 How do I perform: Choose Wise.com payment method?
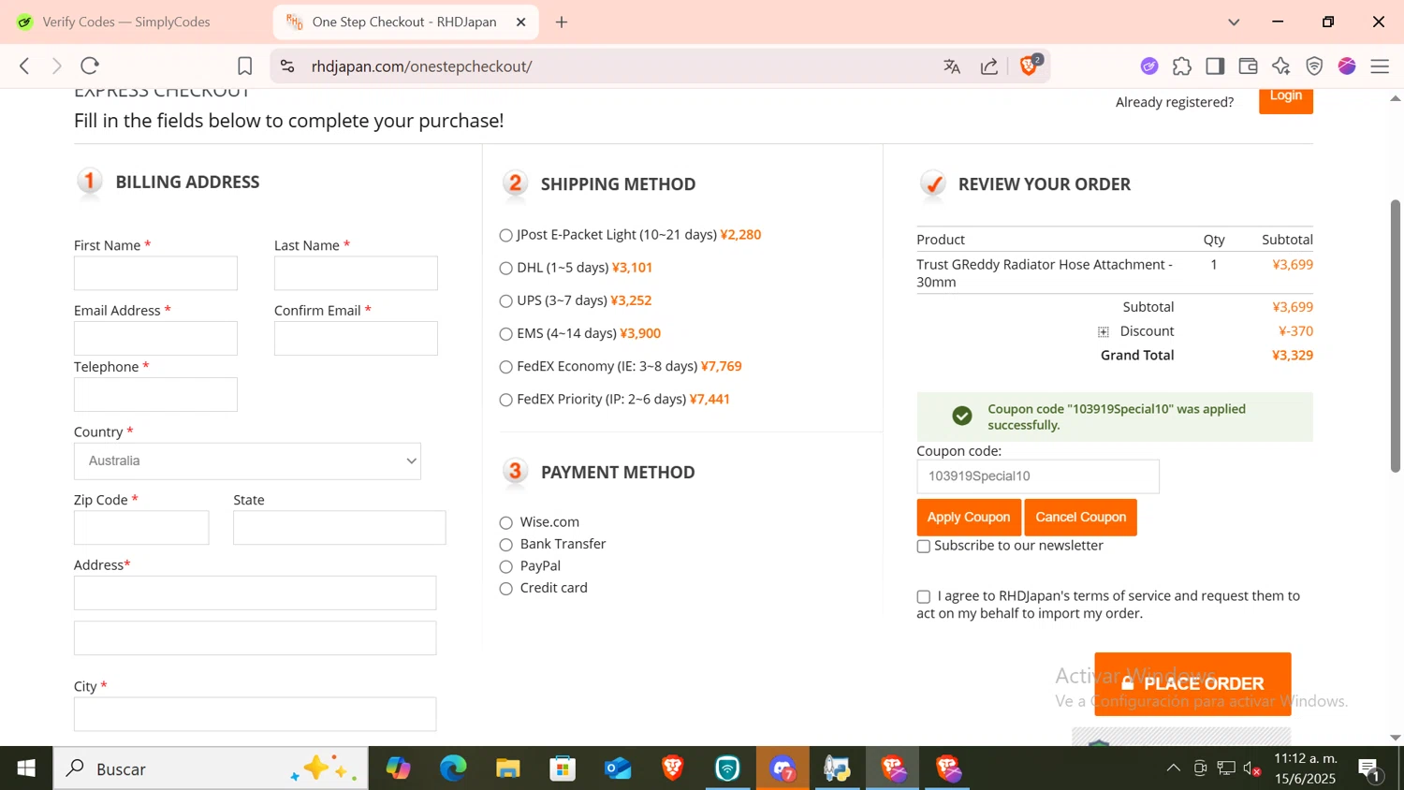pyautogui.click(x=505, y=523)
